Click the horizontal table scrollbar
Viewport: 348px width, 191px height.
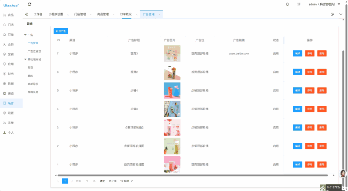pyautogui.click(x=192, y=175)
